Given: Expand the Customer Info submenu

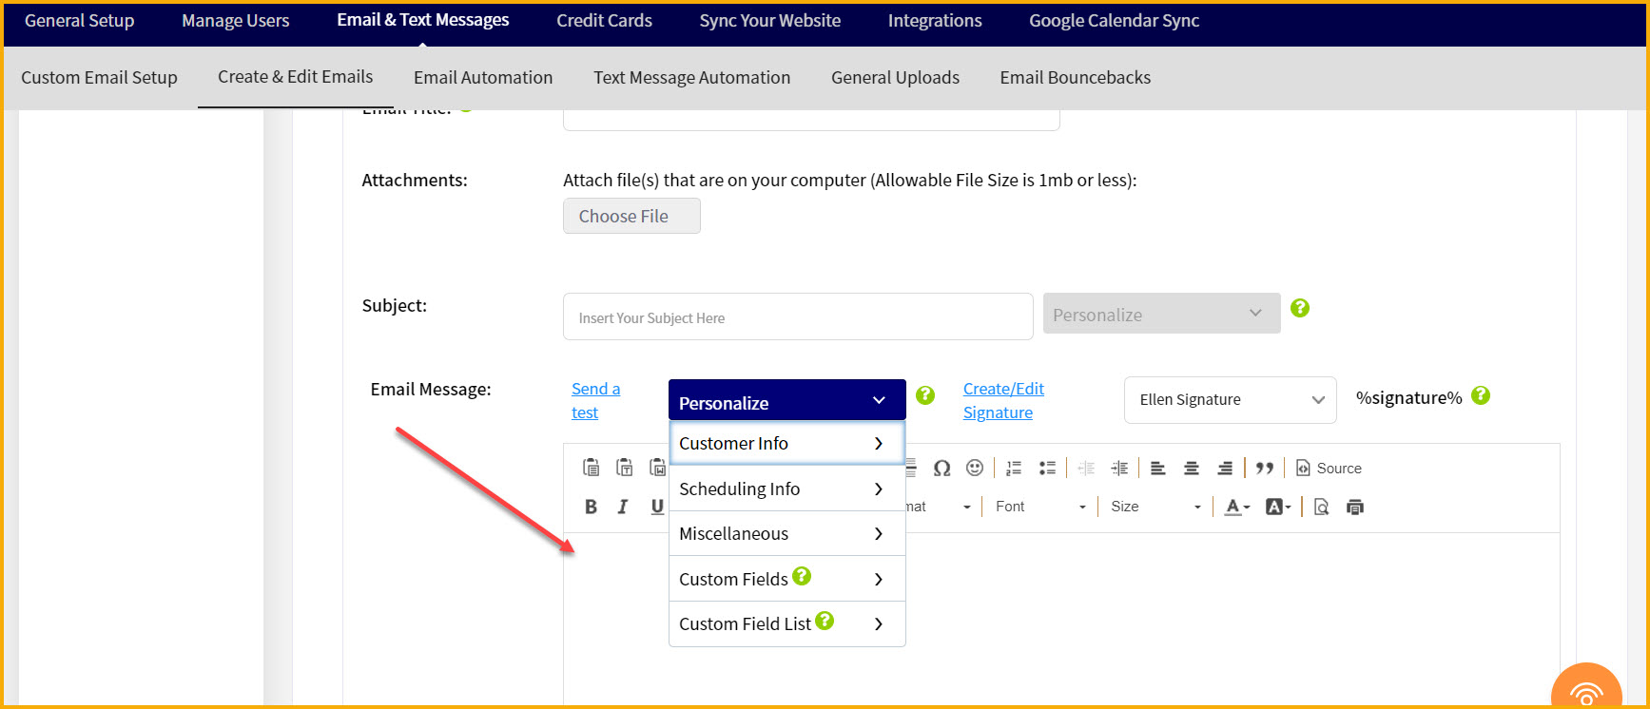Looking at the screenshot, I should [787, 444].
